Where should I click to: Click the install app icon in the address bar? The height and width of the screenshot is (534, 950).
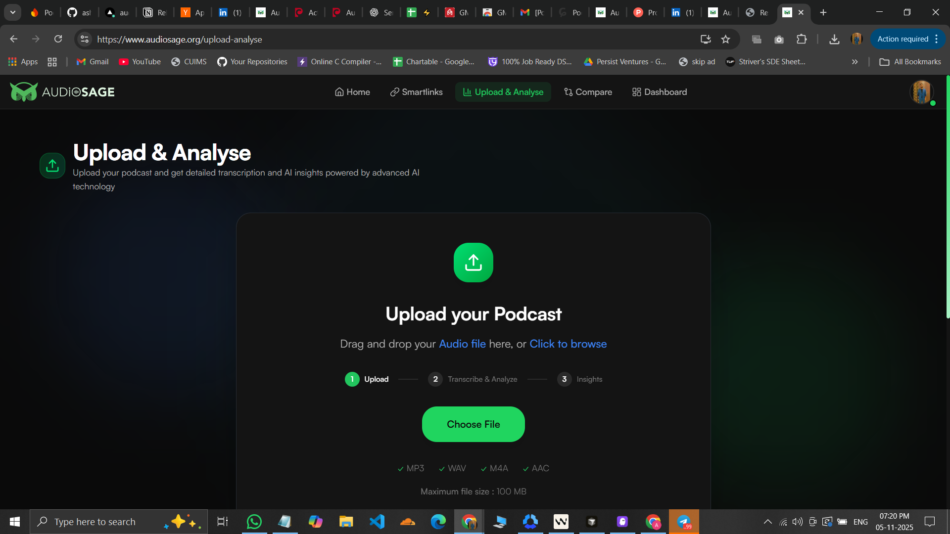coord(706,39)
